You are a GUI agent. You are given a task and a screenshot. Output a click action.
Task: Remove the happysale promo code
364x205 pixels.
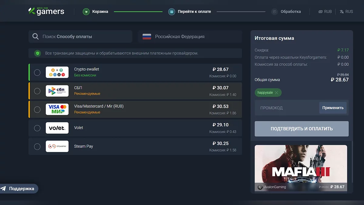[x=276, y=93]
